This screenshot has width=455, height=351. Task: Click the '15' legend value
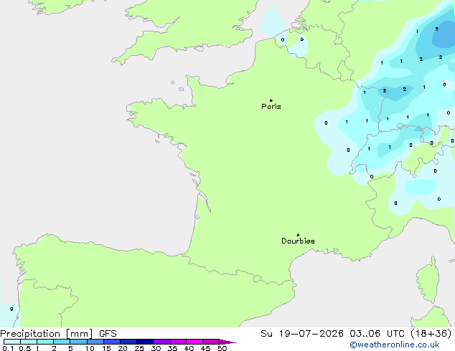pos(106,348)
